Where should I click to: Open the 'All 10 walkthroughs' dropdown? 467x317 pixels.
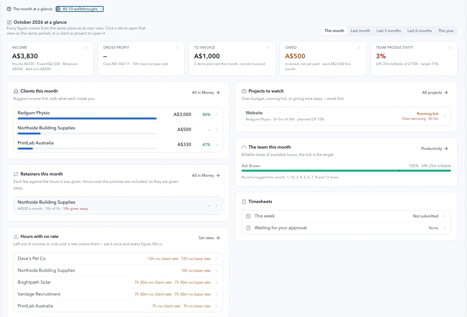click(x=80, y=9)
